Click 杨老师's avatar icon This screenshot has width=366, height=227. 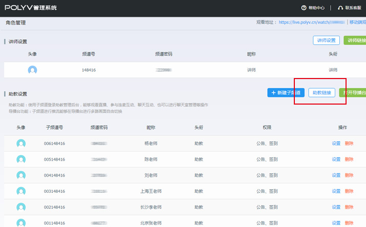click(21, 144)
